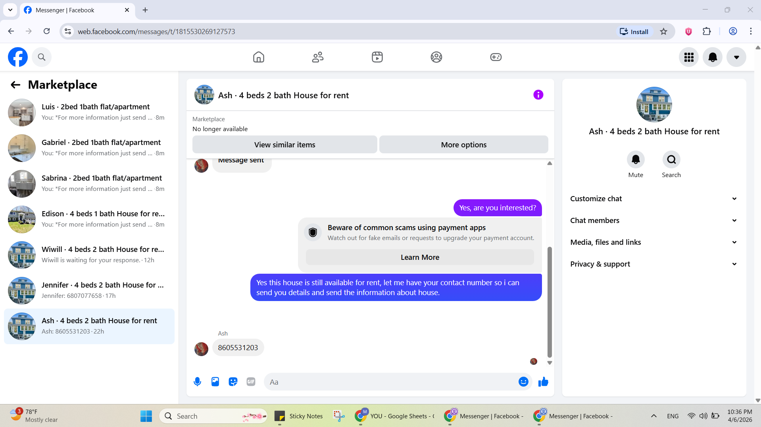Click the taskbar Search box
761x427 pixels.
point(213,416)
